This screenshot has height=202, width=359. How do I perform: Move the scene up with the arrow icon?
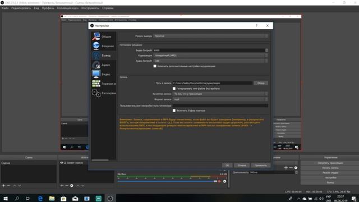[15, 186]
